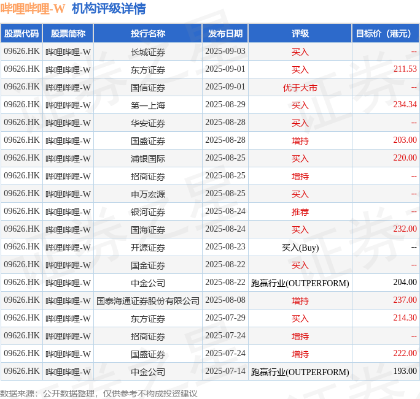Click the 国信证券 cell
This screenshot has height=399, width=420.
click(148, 88)
